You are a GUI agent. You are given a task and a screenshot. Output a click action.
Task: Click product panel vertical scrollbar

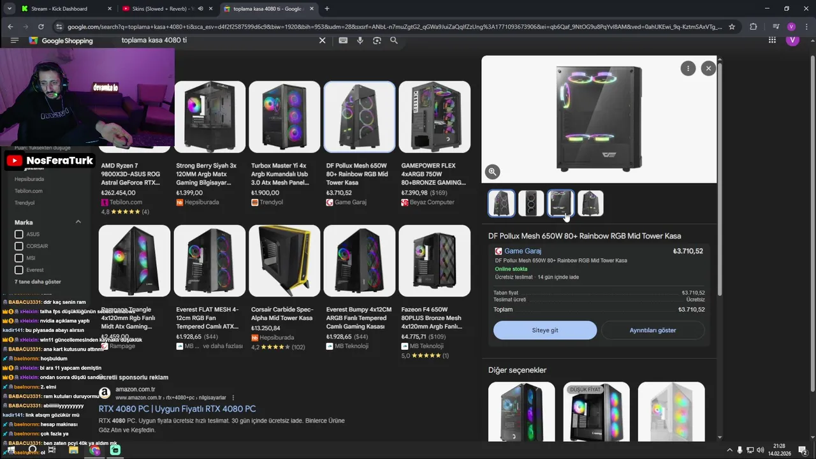click(720, 178)
